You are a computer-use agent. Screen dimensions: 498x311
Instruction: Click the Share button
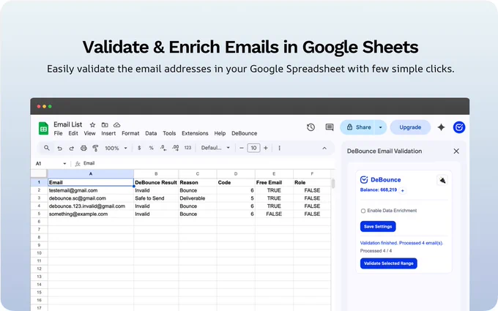357,127
